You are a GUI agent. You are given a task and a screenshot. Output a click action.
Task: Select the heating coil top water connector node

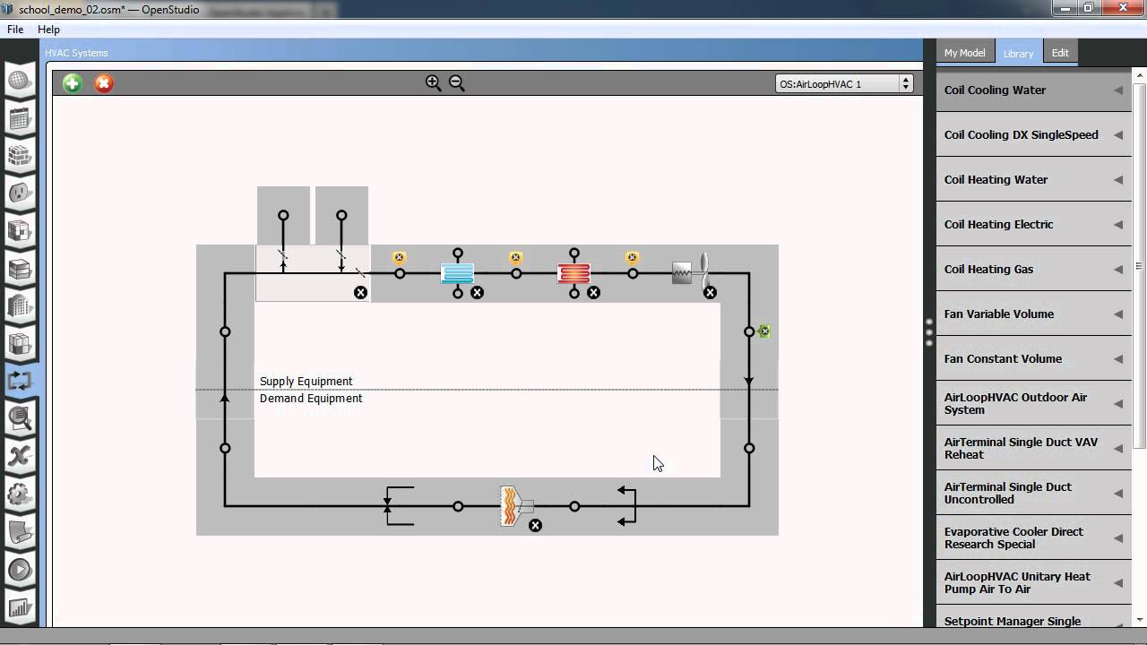(x=574, y=254)
